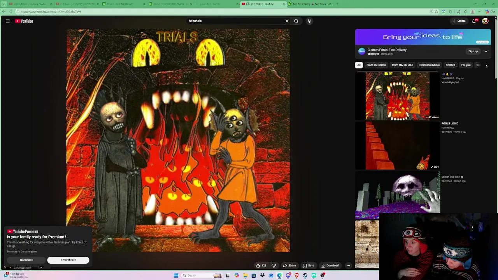Open the FOOLS LOGIC video thumbnail
The height and width of the screenshot is (280, 498).
[398, 145]
